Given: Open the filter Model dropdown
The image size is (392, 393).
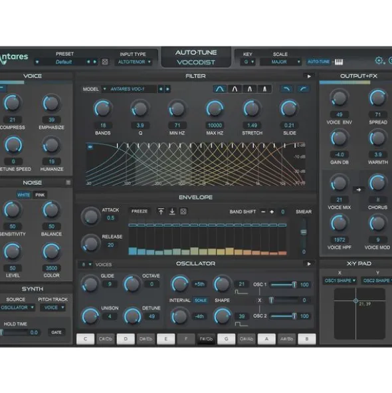Looking at the screenshot, I should [128, 89].
